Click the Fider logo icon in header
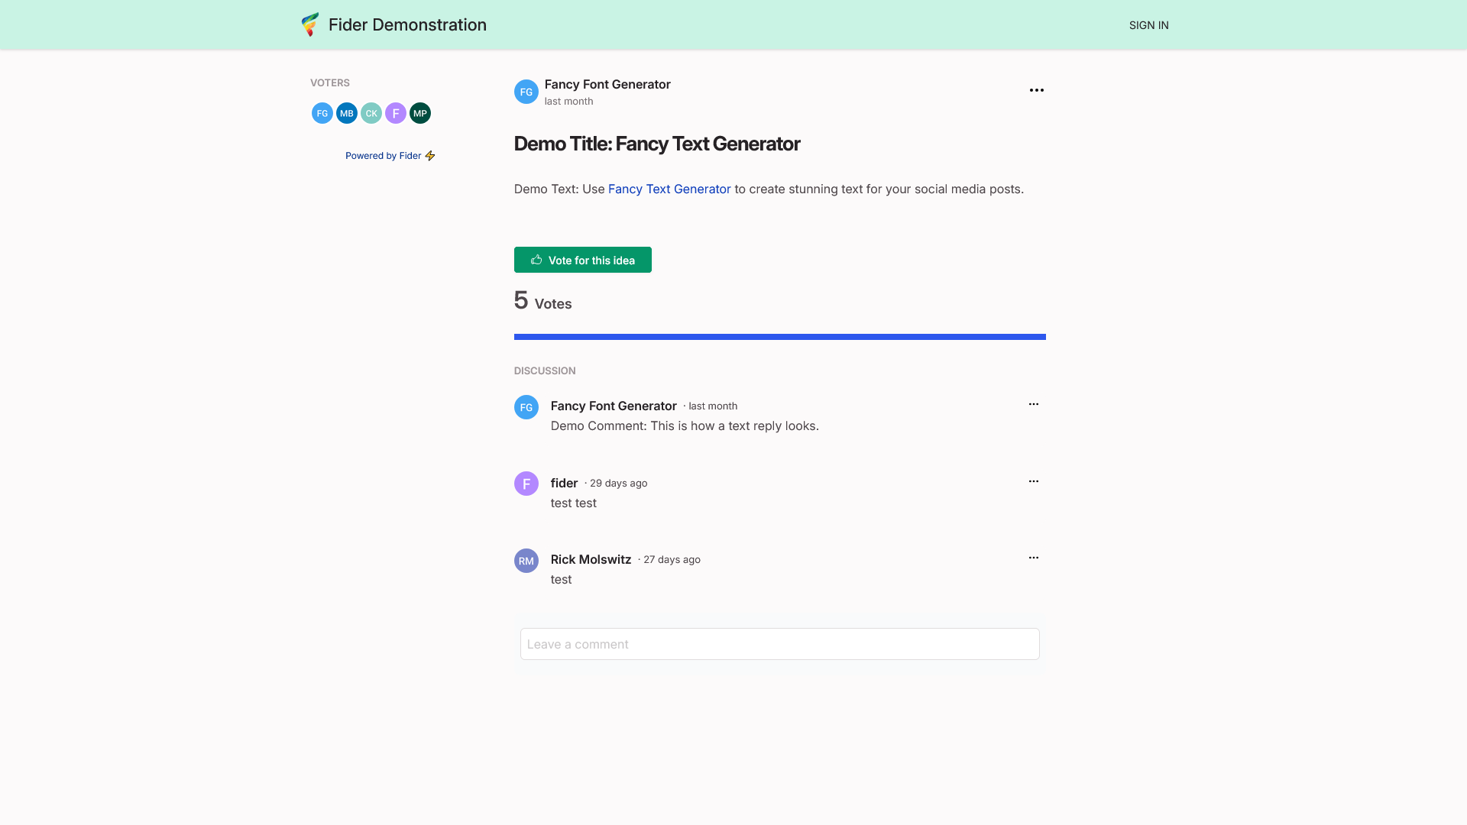The height and width of the screenshot is (825, 1467). click(310, 24)
